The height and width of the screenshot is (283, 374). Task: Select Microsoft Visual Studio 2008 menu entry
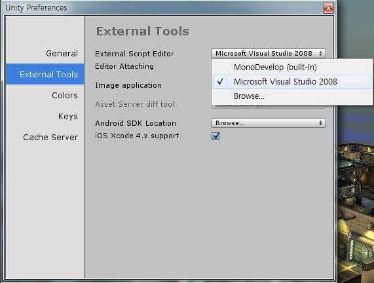click(x=292, y=82)
